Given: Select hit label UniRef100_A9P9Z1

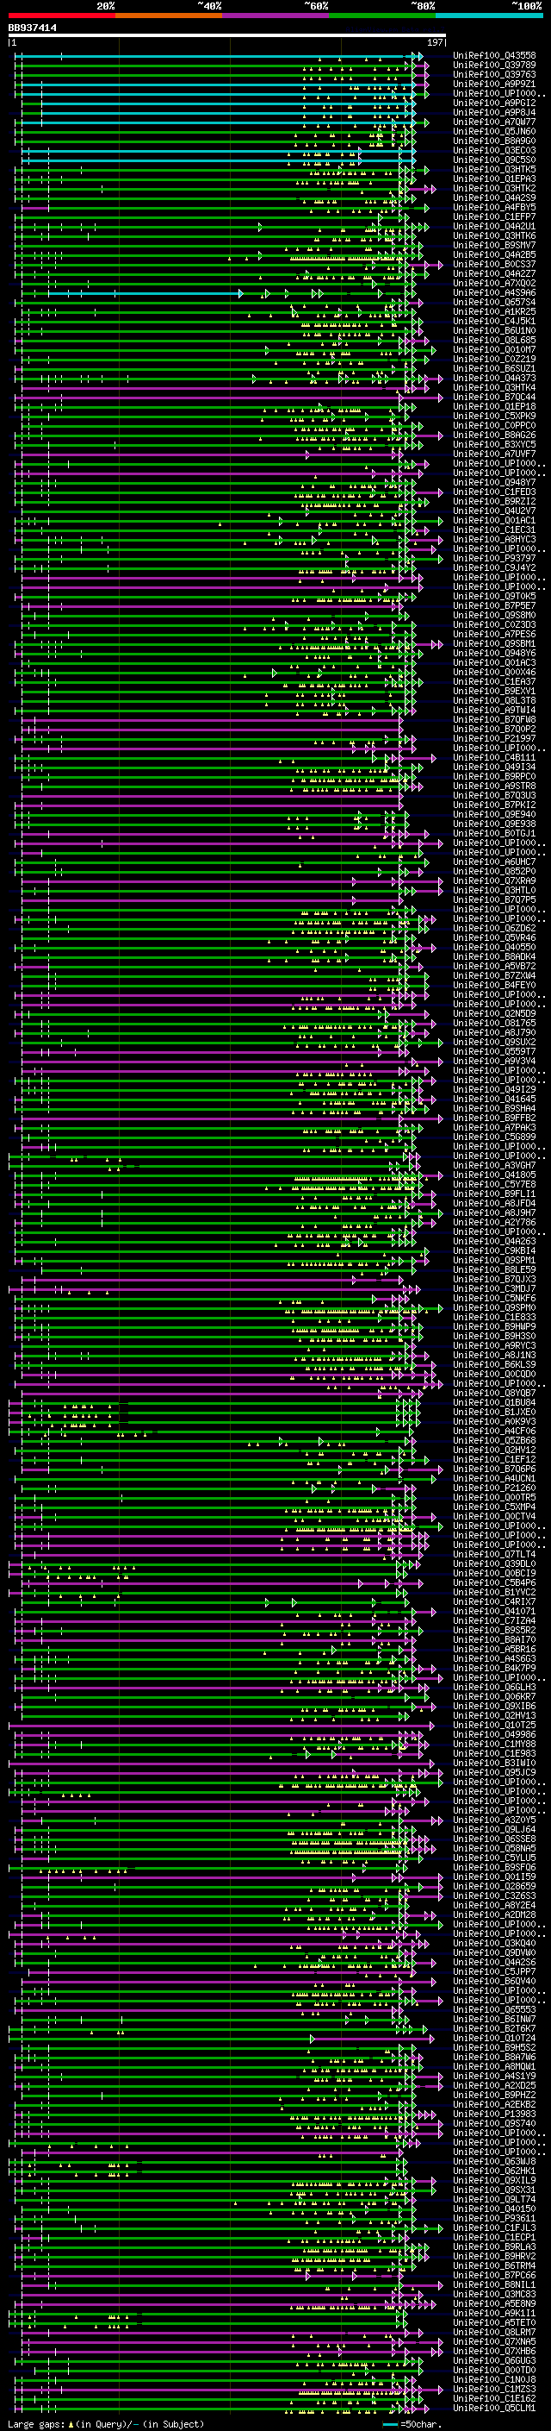Looking at the screenshot, I should 494,84.
